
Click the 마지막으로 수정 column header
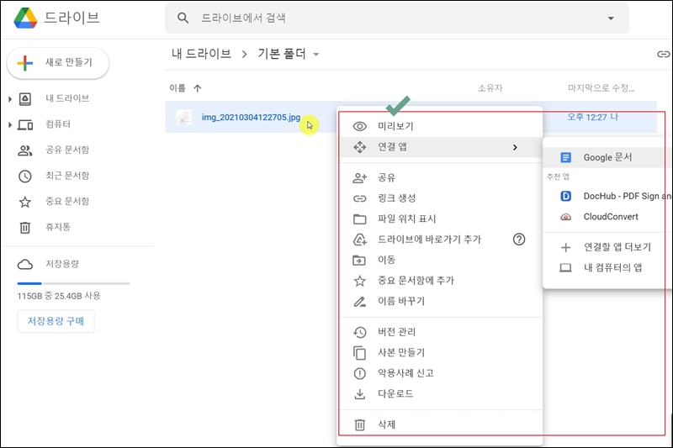point(601,88)
